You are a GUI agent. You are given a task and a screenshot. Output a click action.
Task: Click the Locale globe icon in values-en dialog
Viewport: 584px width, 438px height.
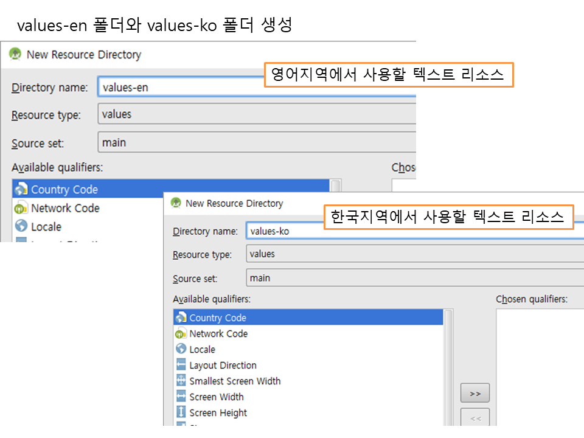[21, 226]
